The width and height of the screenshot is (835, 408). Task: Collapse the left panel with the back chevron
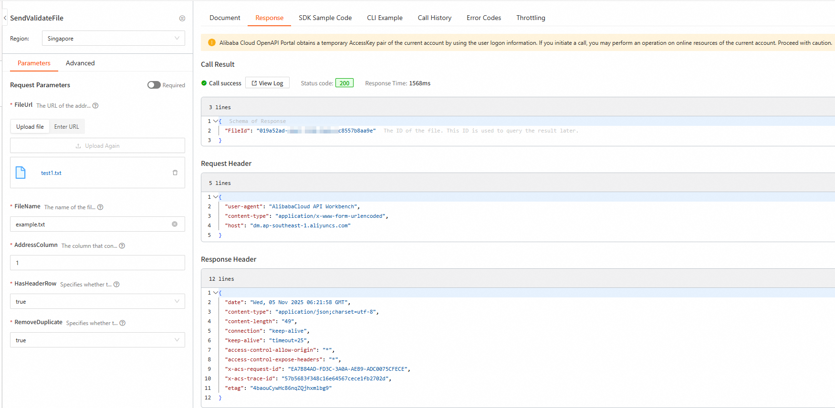pyautogui.click(x=5, y=18)
